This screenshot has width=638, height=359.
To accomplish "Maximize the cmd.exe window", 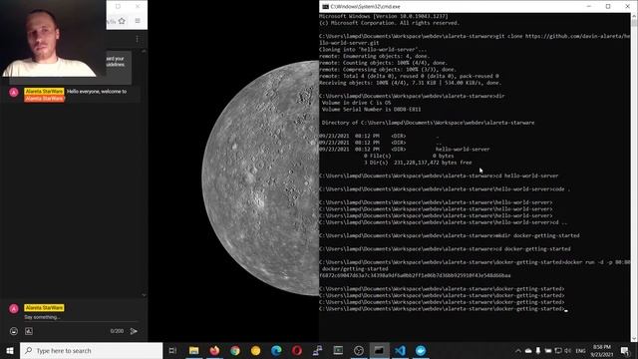I will point(608,7).
